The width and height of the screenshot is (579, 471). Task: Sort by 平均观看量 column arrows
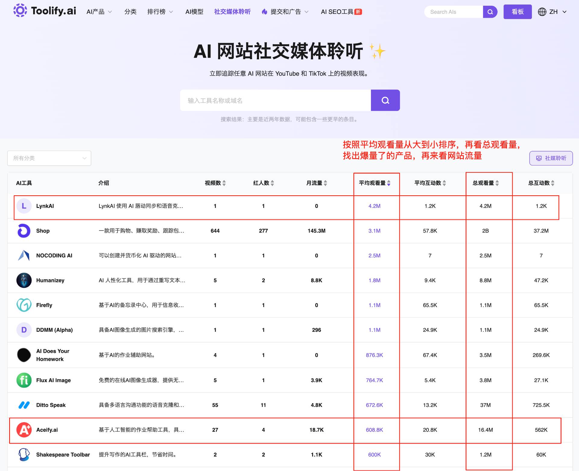[389, 183]
